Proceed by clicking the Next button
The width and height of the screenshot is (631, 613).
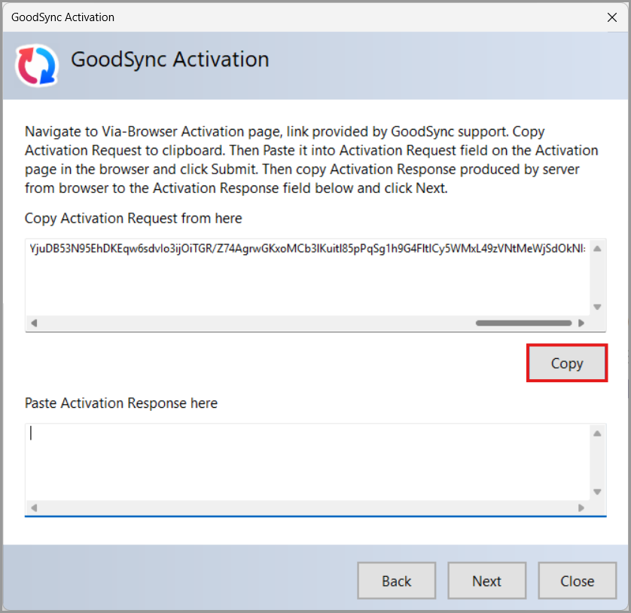tap(486, 581)
